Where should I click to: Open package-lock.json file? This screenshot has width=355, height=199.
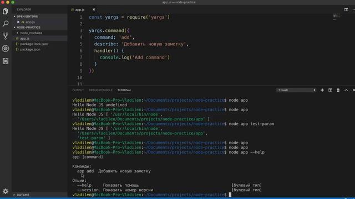(34, 44)
